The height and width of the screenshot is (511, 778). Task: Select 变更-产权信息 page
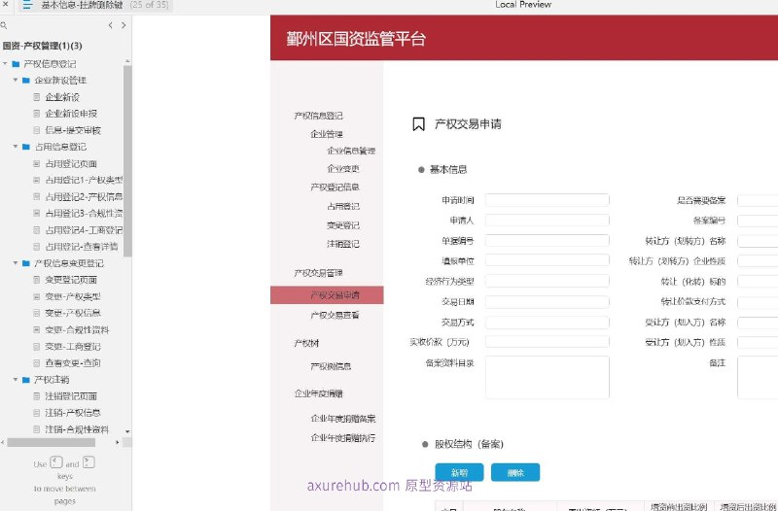click(x=73, y=313)
